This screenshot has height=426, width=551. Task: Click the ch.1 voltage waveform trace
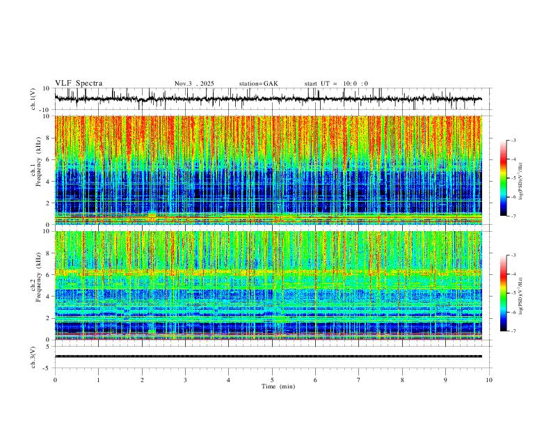[268, 99]
